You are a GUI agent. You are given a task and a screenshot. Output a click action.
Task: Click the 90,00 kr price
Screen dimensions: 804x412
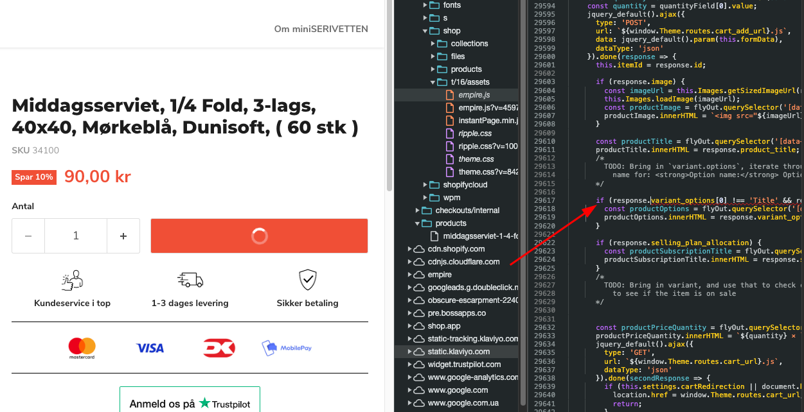[98, 177]
